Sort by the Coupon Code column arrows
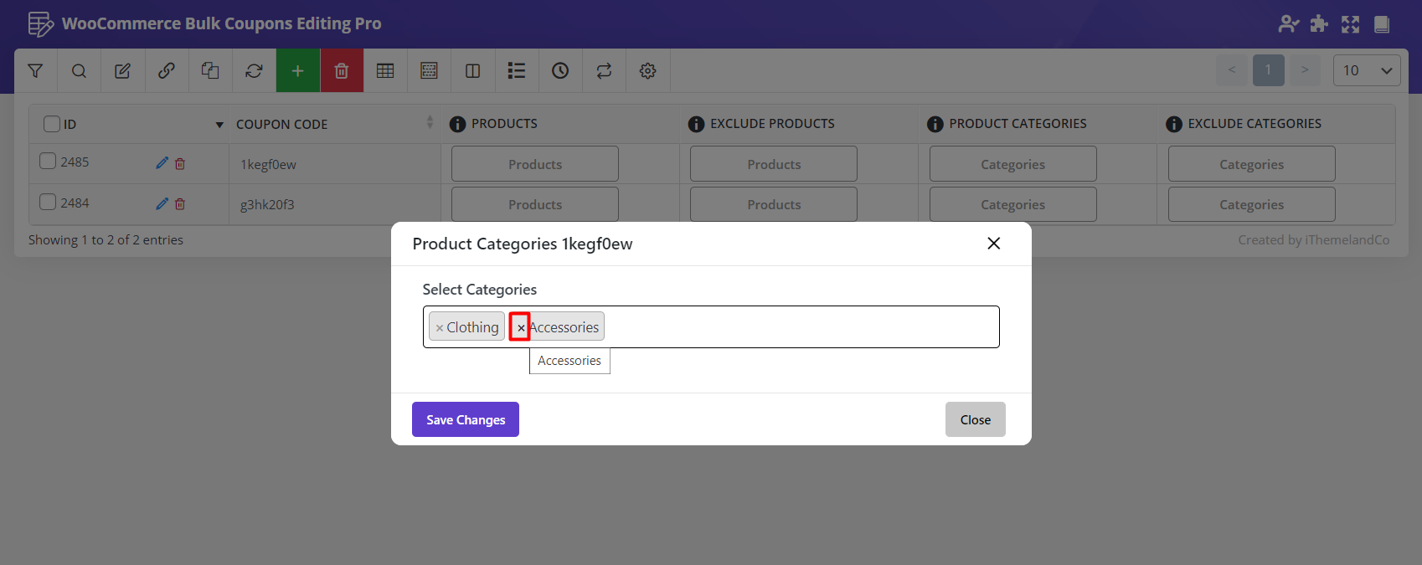 point(430,123)
